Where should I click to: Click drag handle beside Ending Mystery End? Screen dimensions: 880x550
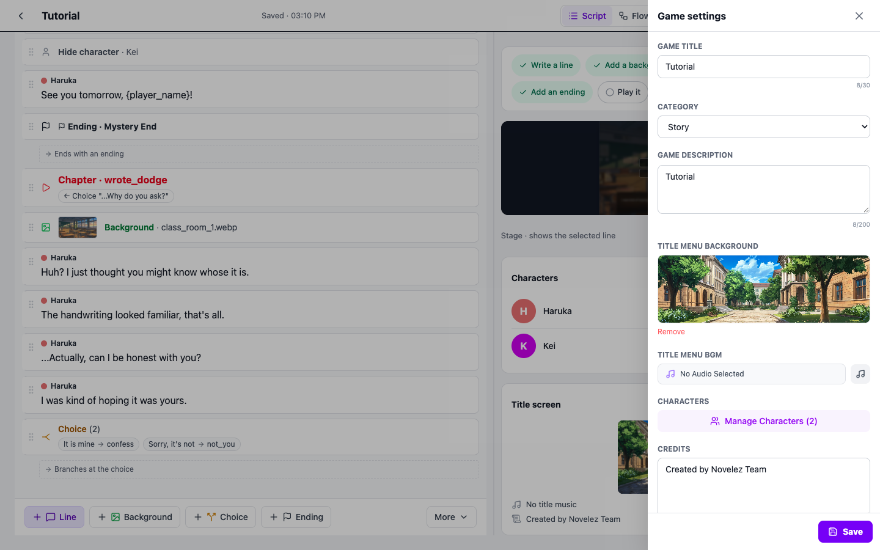[x=31, y=127]
